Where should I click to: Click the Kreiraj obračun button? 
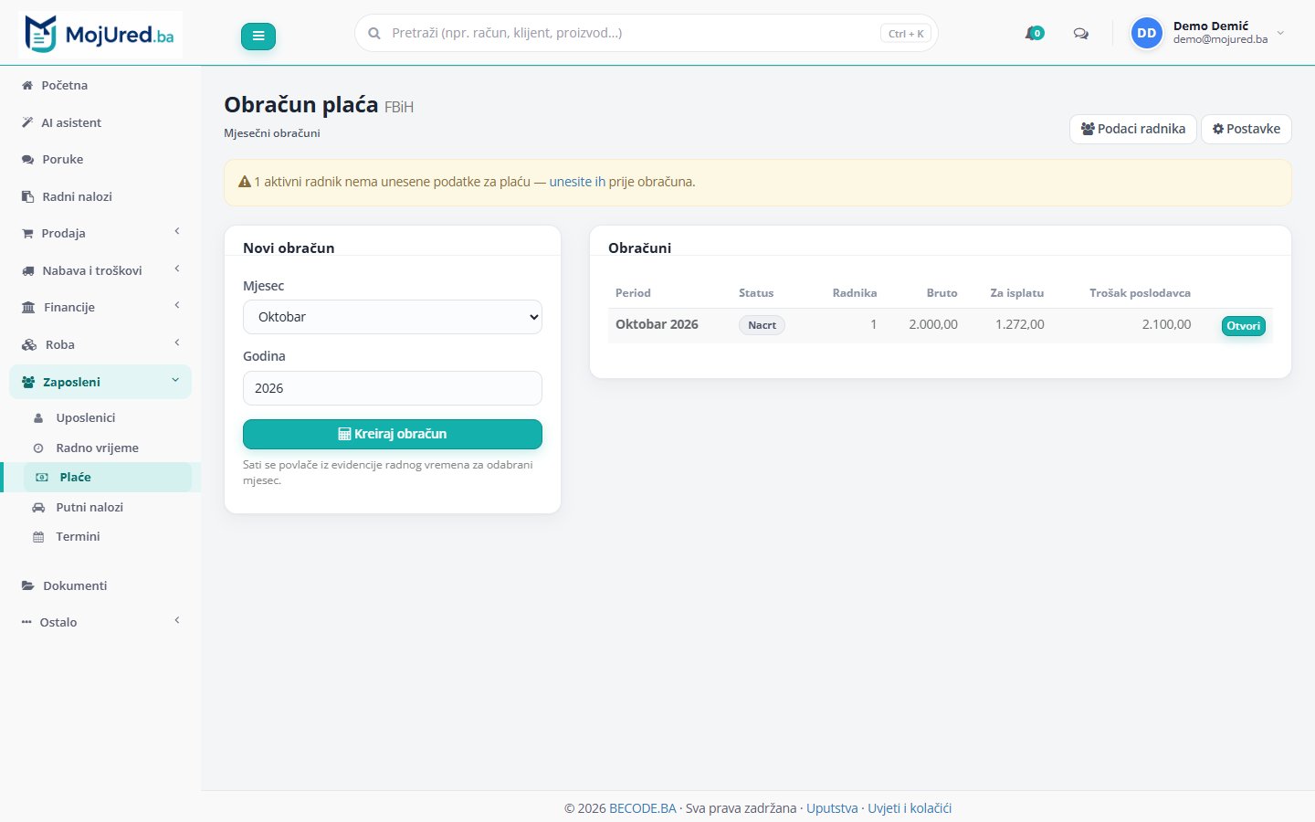(x=393, y=434)
